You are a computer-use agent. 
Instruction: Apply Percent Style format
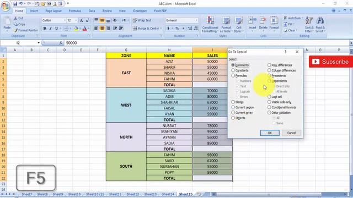177,29
